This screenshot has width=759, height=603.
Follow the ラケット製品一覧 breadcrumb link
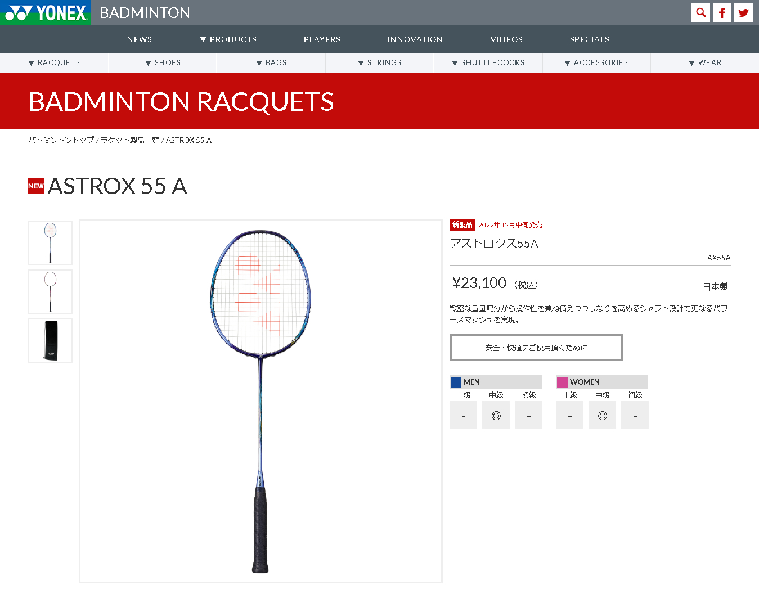coord(130,140)
